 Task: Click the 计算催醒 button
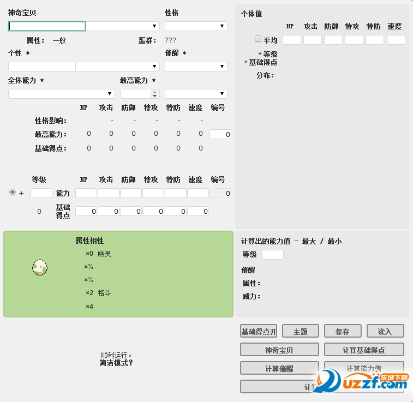(279, 368)
